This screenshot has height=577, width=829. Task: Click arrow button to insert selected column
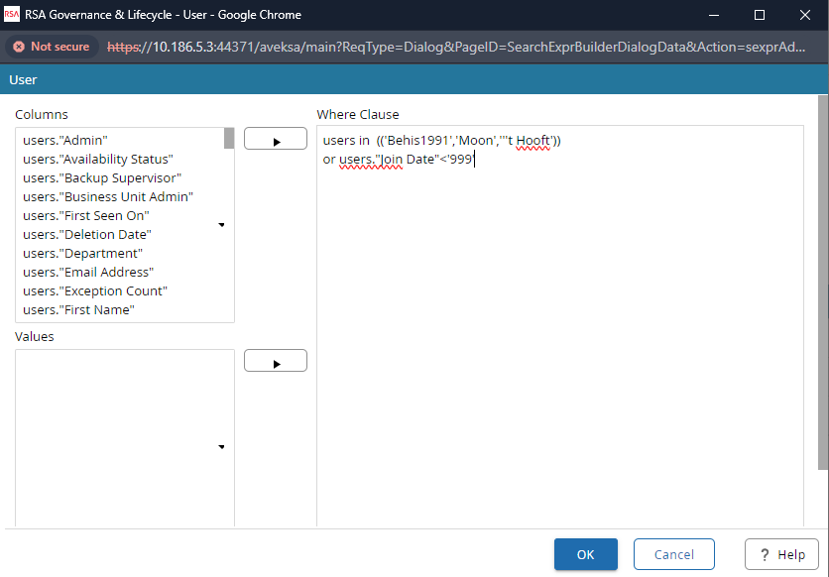point(276,139)
